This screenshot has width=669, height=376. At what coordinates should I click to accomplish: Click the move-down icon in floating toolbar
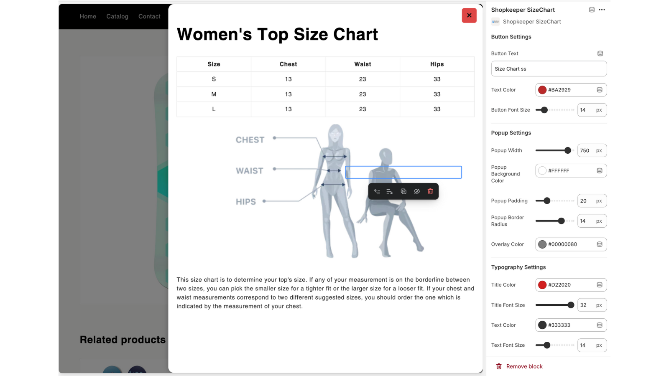click(x=389, y=191)
